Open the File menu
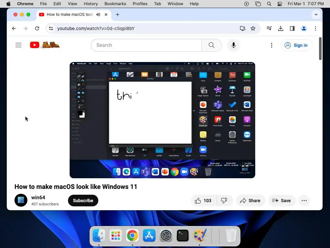330x248 pixels. (x=44, y=4)
